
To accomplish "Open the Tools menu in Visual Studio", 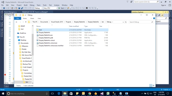I will [x=45, y=5].
